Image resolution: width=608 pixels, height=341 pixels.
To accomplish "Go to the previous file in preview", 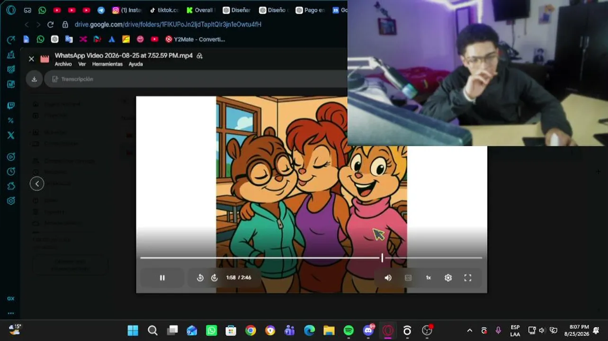I will 37,184.
